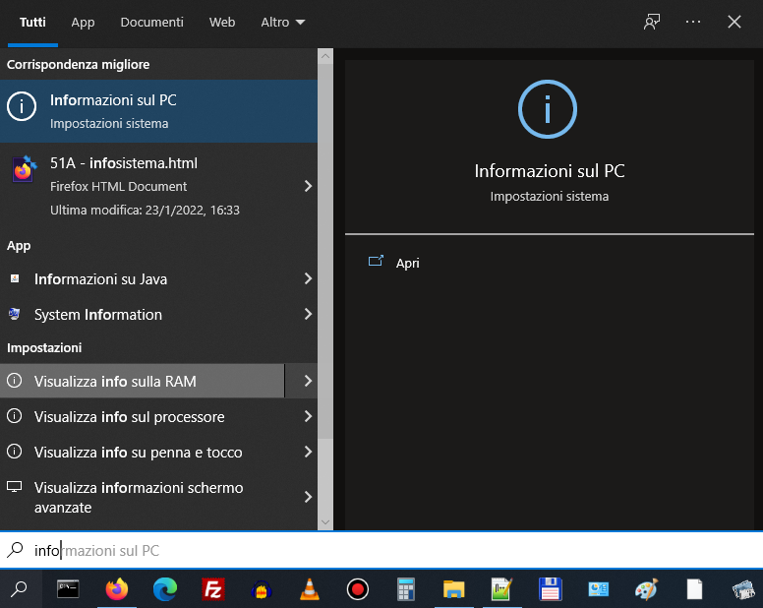This screenshot has width=763, height=608.
Task: Open the notepad-with-pencil editor in the taskbar
Action: pyautogui.click(x=501, y=589)
